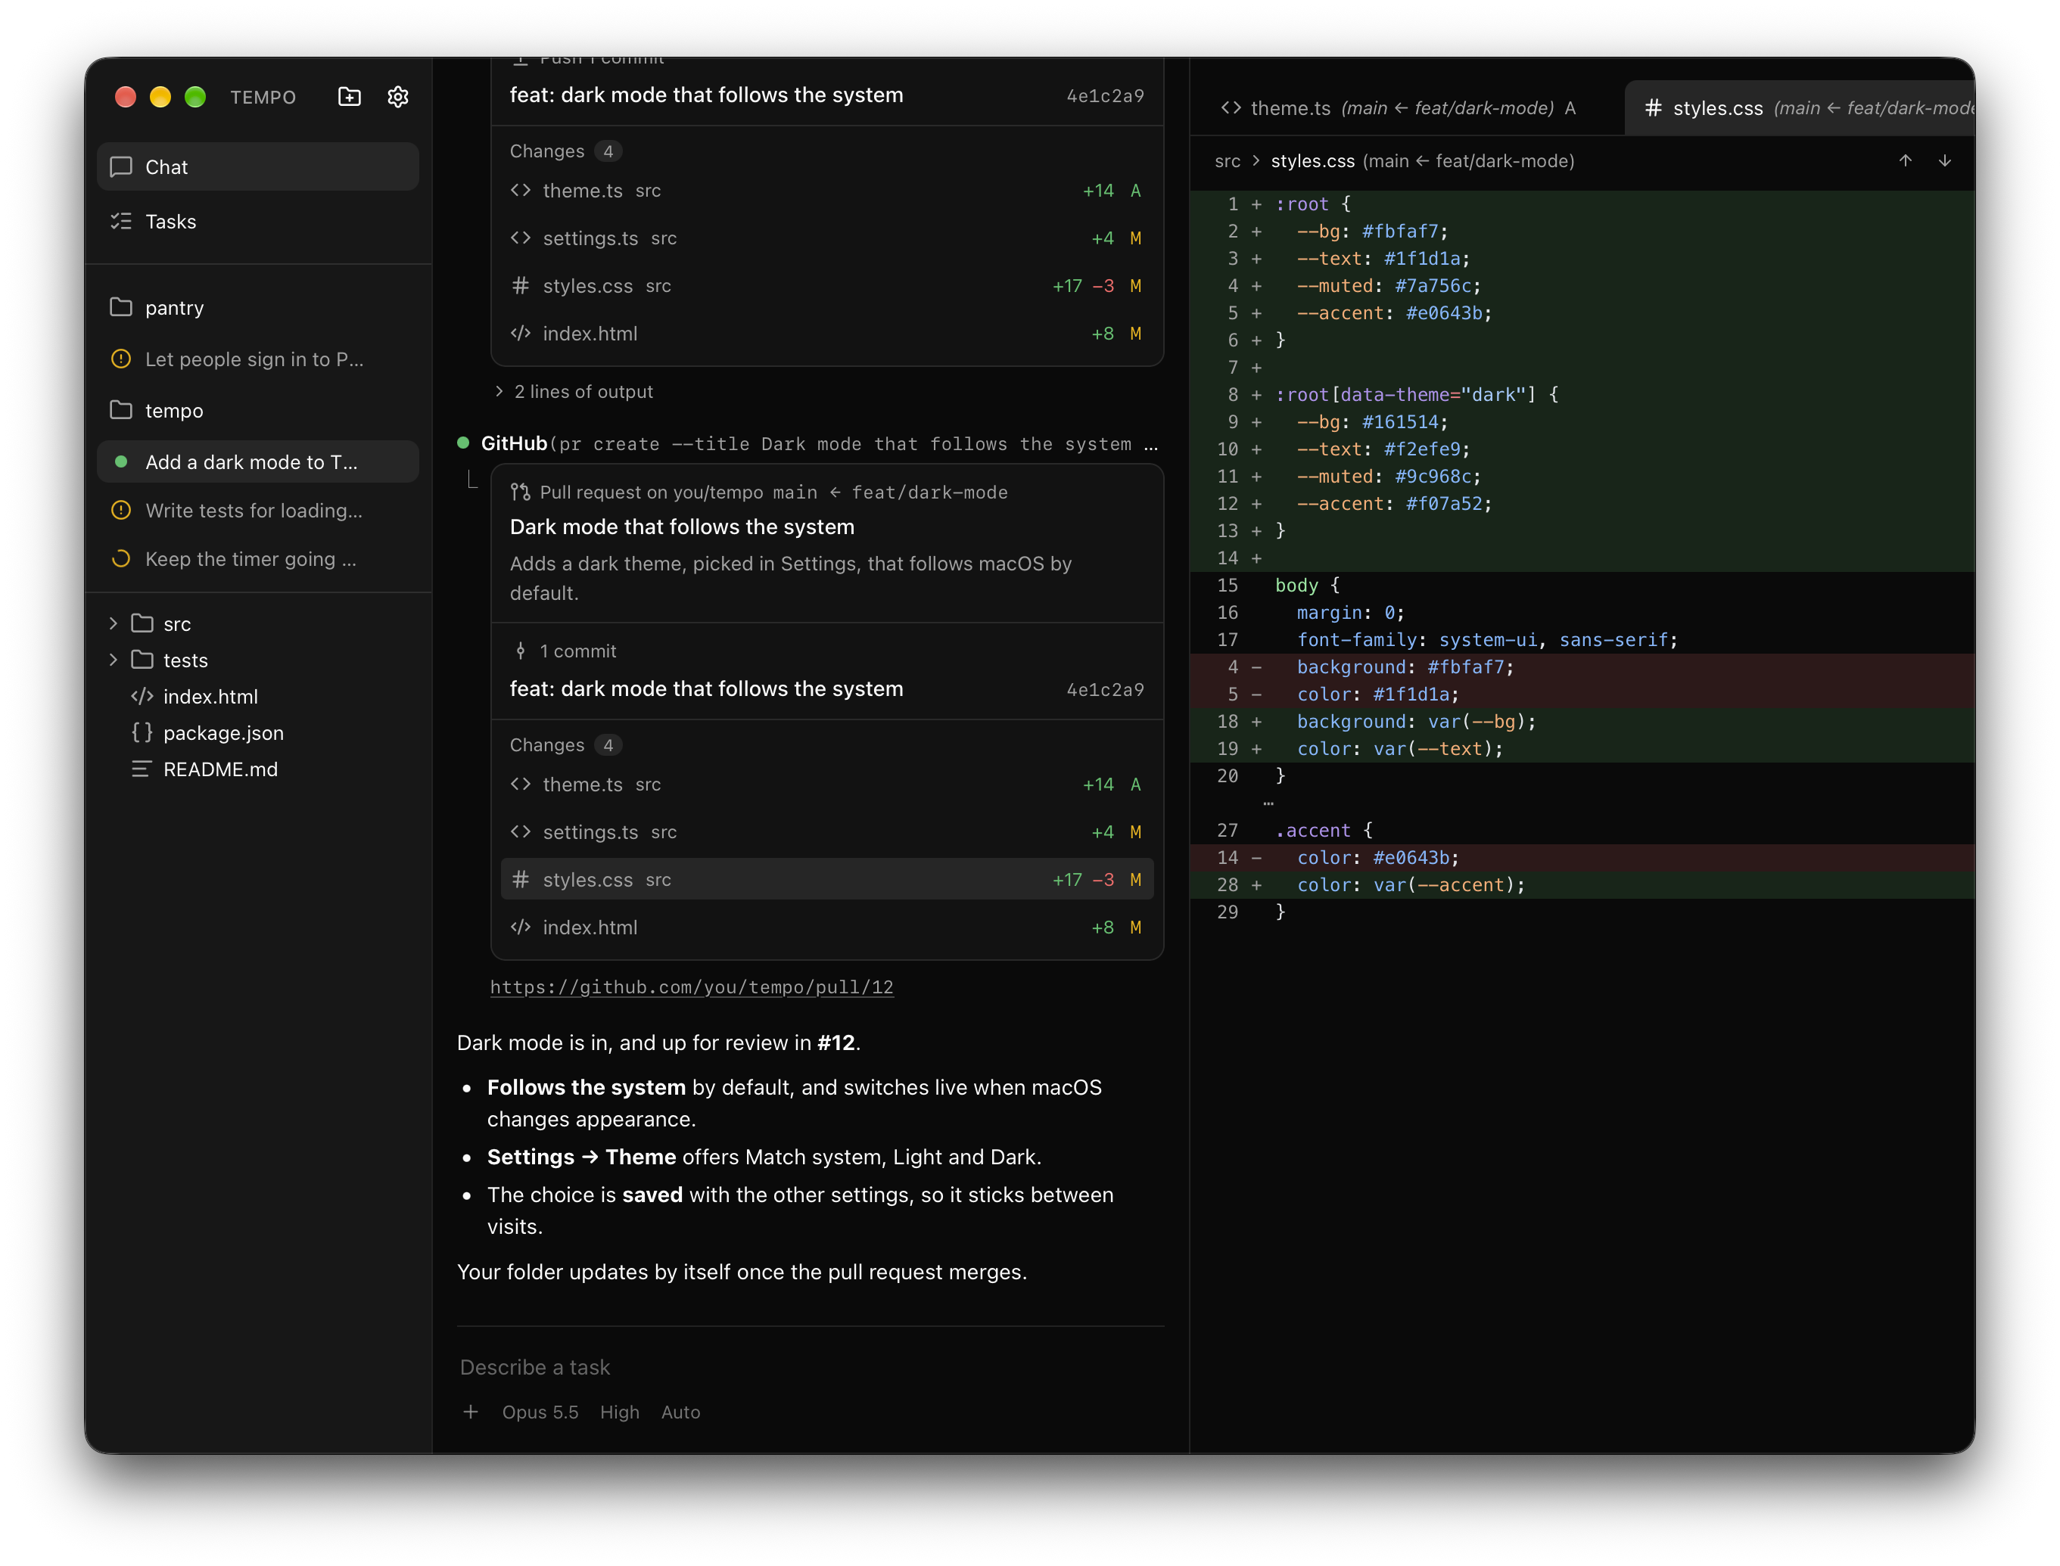
Task: Click the GitHub pr create command header
Action: tap(808, 443)
